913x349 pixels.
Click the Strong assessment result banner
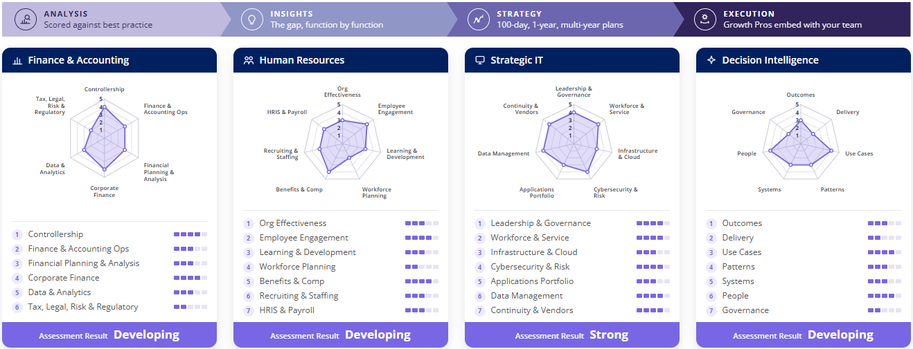pyautogui.click(x=572, y=335)
